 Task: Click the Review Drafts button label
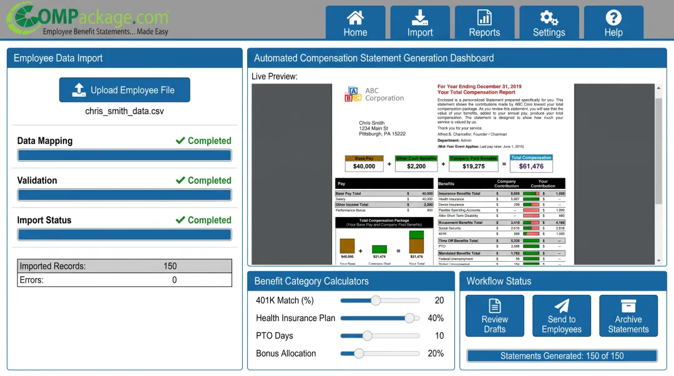click(495, 324)
